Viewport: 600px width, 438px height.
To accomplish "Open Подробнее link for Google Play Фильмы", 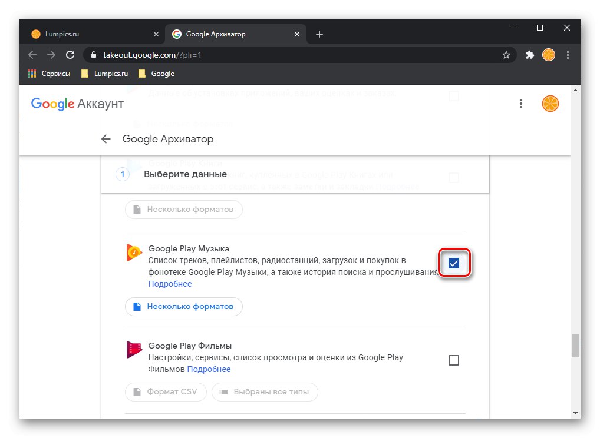I will (x=209, y=369).
